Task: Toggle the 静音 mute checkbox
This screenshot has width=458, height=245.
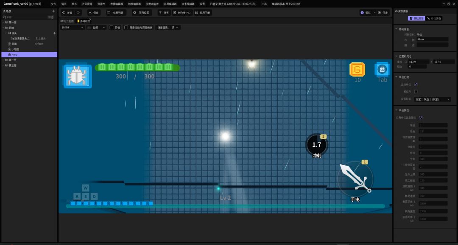Action: (x=111, y=28)
